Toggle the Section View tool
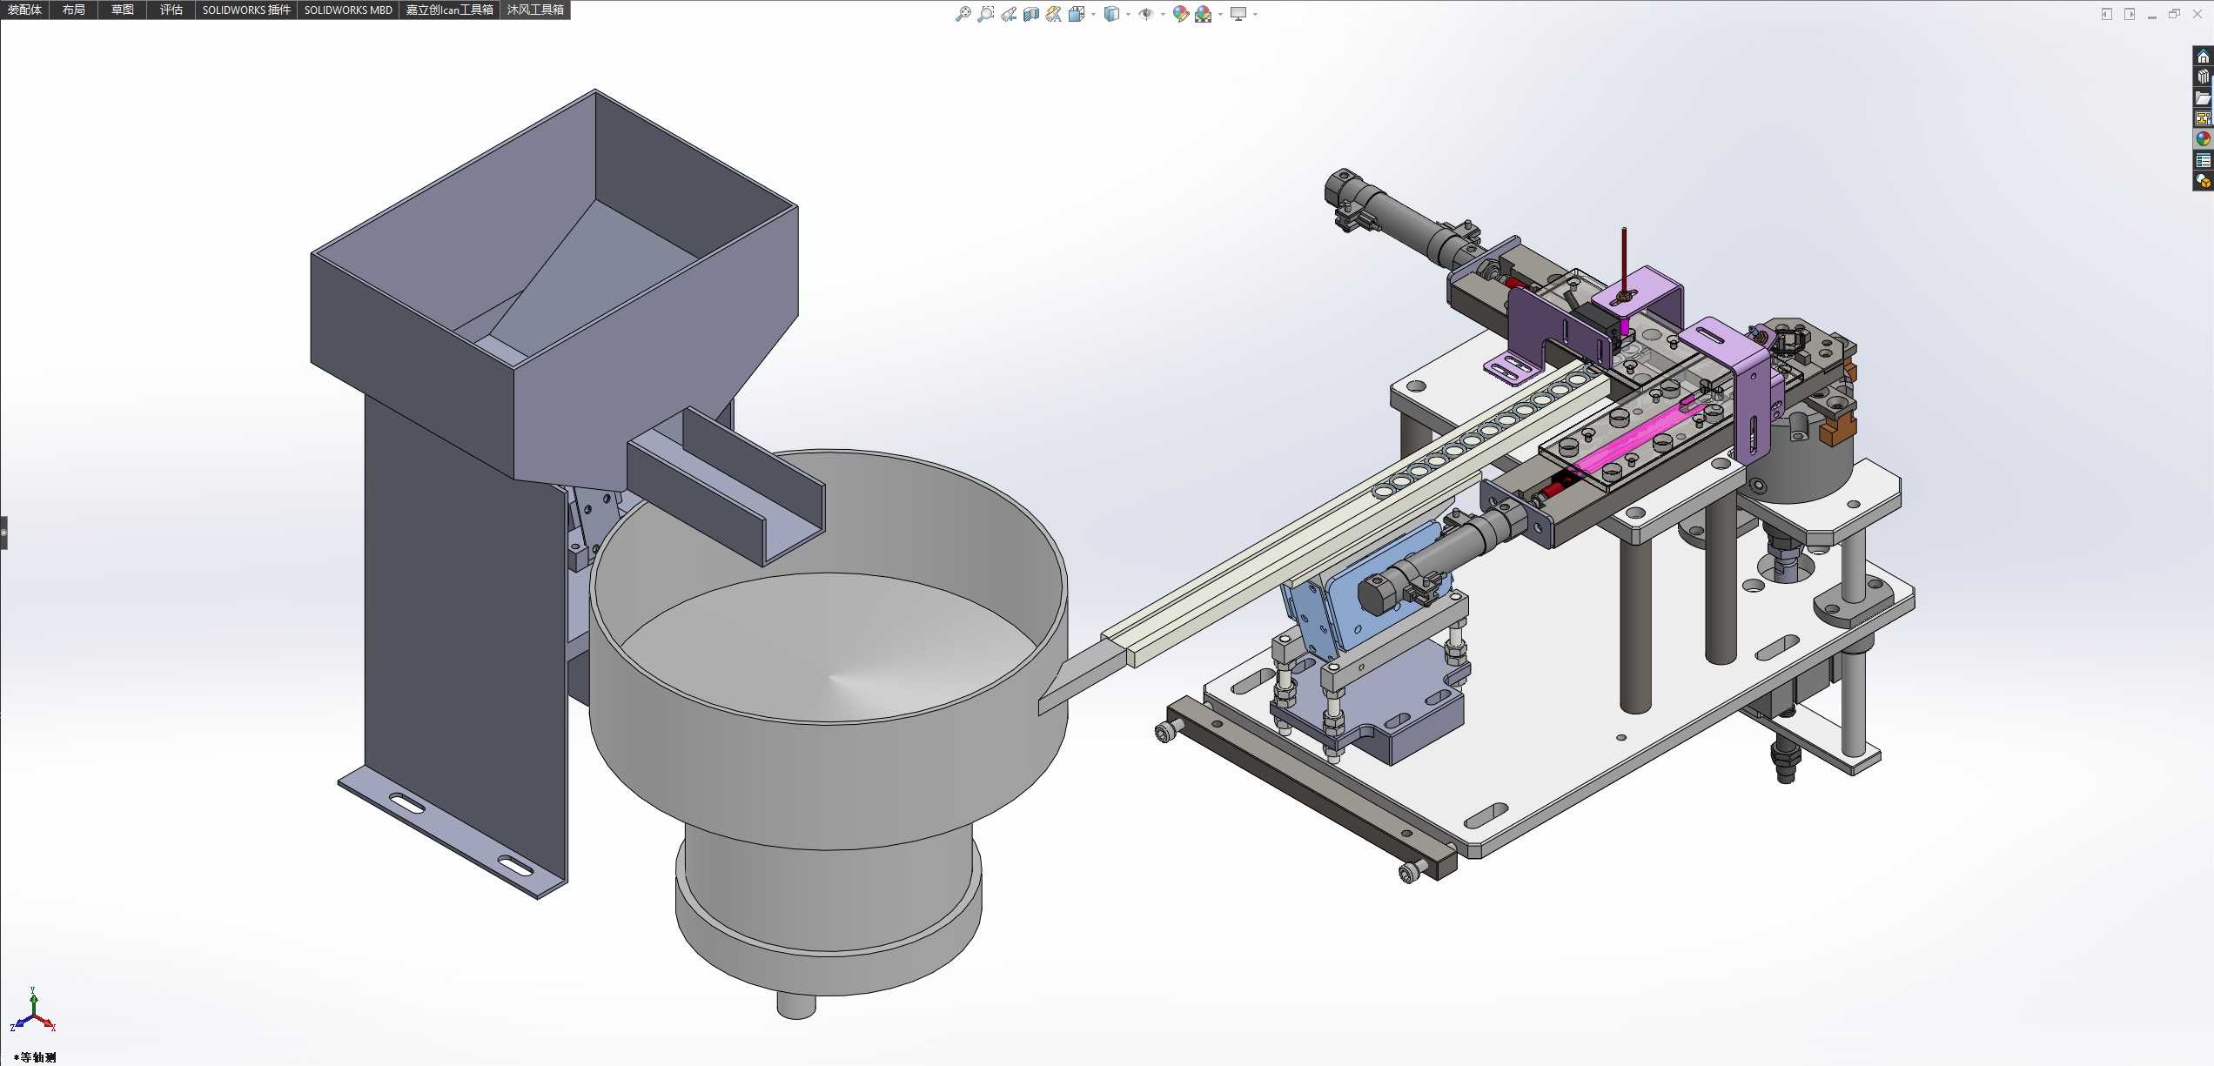 tap(1031, 14)
